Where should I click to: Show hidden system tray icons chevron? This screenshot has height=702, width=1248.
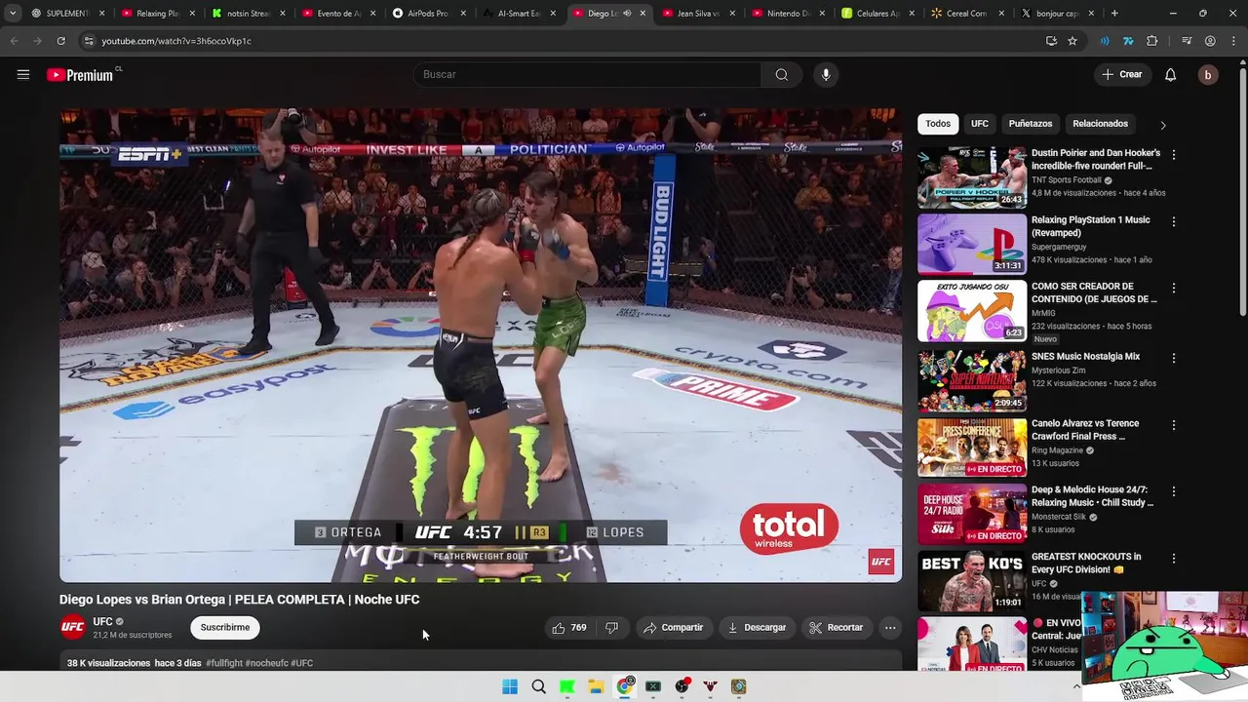pos(1076,686)
